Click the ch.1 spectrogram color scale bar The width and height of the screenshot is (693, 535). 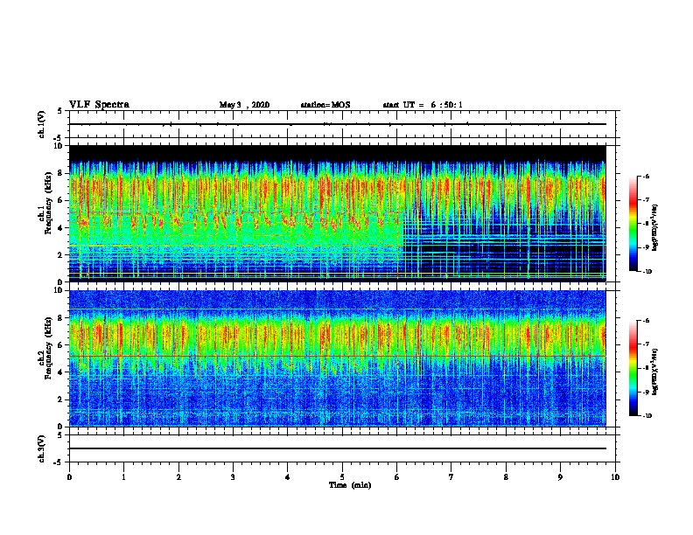coord(633,224)
